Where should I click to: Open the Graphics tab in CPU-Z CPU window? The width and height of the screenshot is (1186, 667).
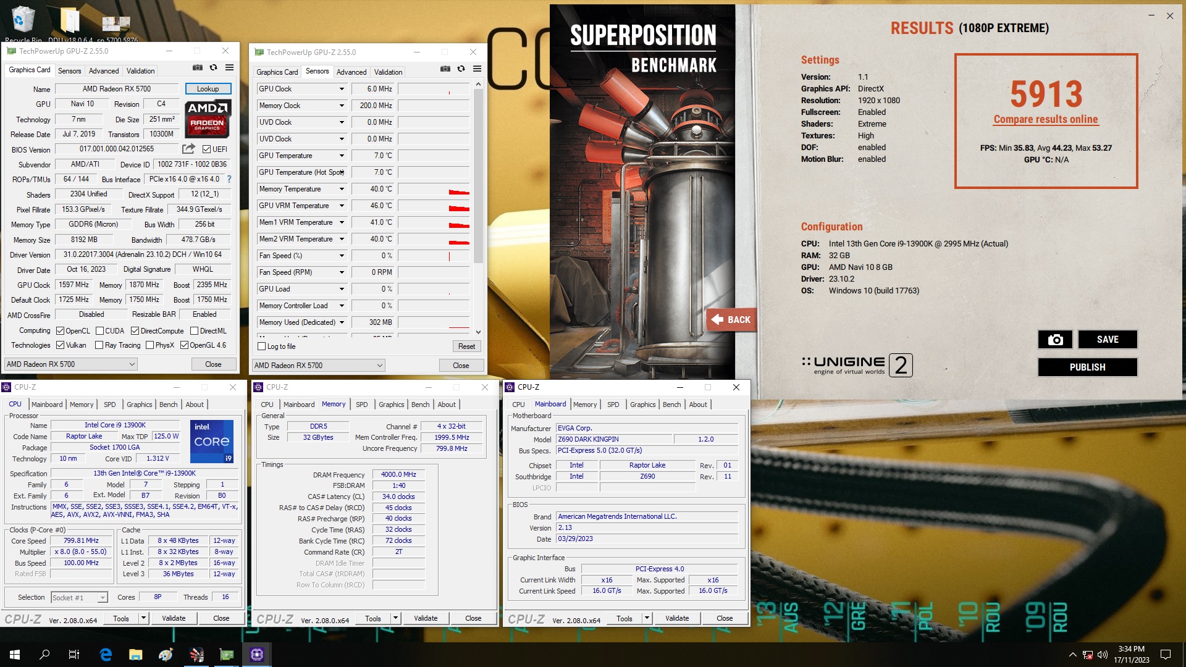coord(140,405)
